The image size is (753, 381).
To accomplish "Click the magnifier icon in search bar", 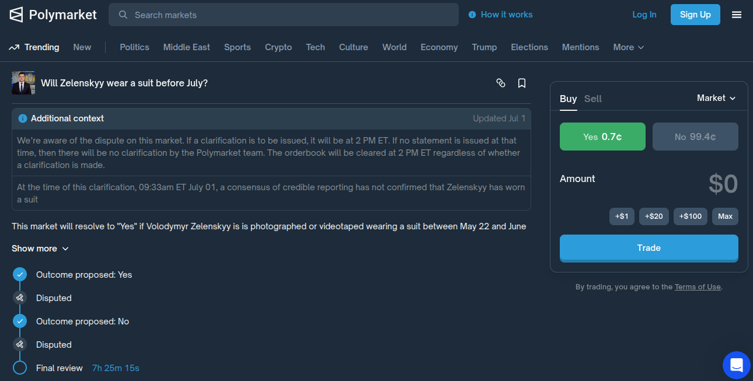I will point(123,15).
